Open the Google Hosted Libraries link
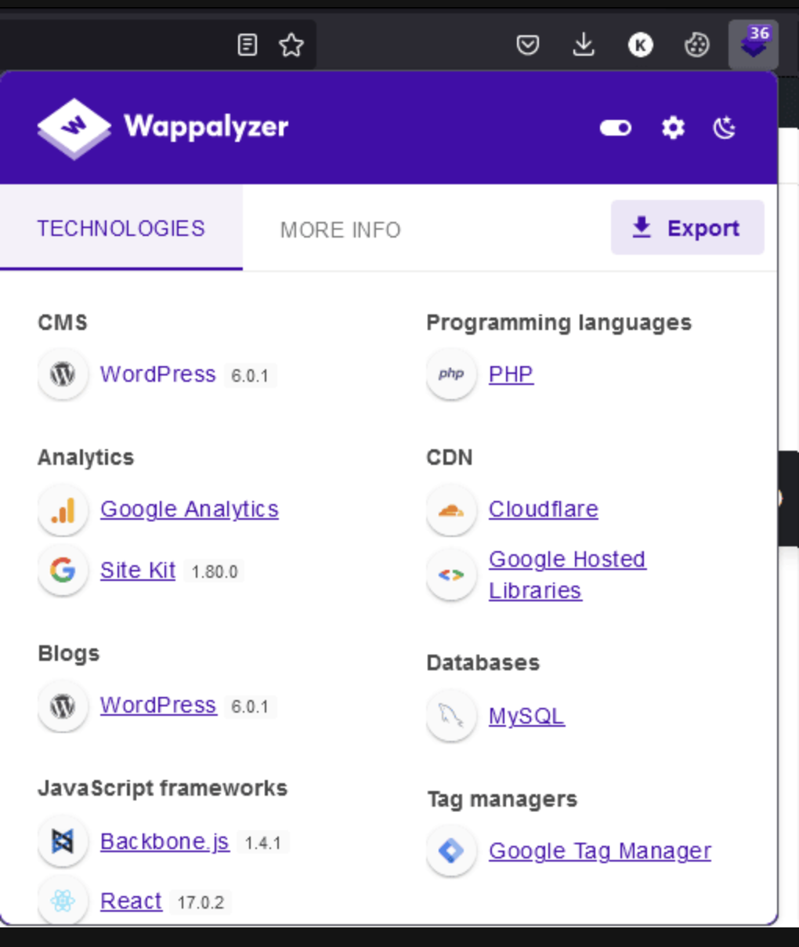The height and width of the screenshot is (947, 799). pos(567,575)
